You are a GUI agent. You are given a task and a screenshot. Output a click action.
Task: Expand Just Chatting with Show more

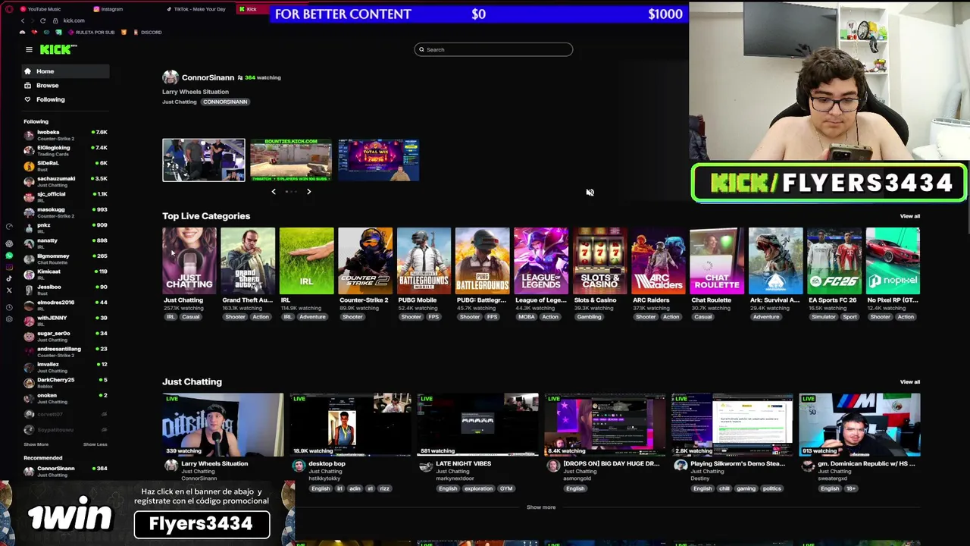pyautogui.click(x=541, y=507)
